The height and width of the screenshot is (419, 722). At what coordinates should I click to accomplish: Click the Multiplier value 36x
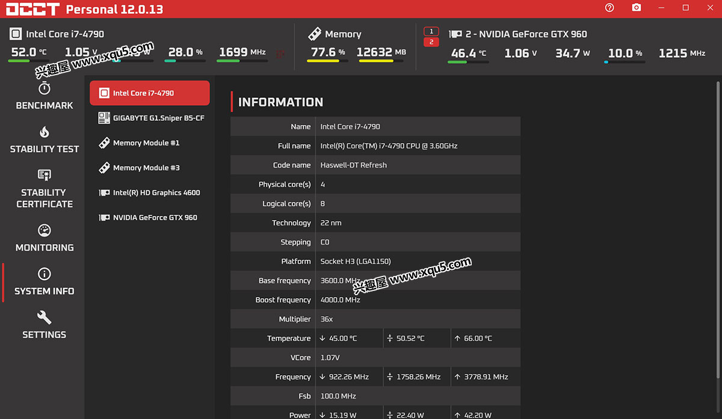327,319
